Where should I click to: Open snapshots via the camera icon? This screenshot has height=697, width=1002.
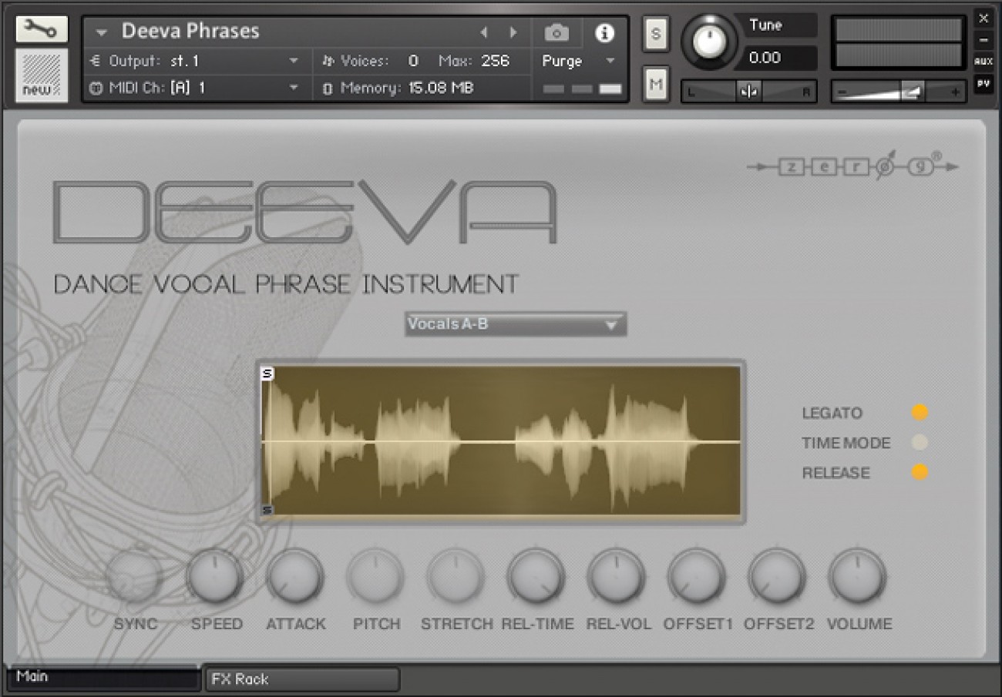click(556, 33)
